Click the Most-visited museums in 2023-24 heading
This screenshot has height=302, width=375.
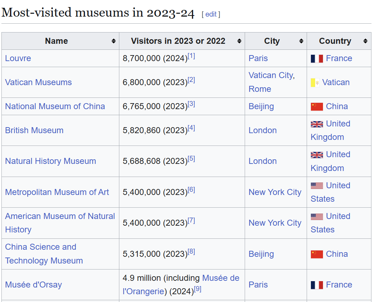(x=98, y=13)
